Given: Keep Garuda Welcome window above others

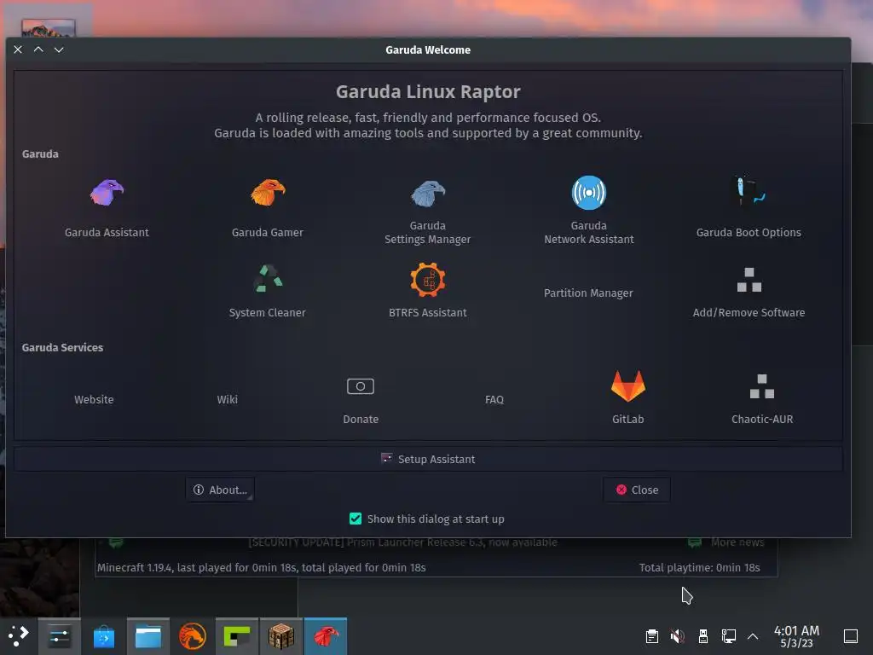Looking at the screenshot, I should coord(38,49).
